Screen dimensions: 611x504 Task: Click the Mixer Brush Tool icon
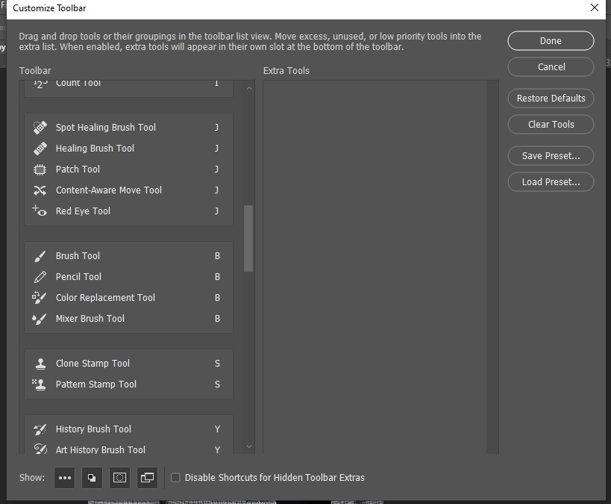tap(40, 318)
